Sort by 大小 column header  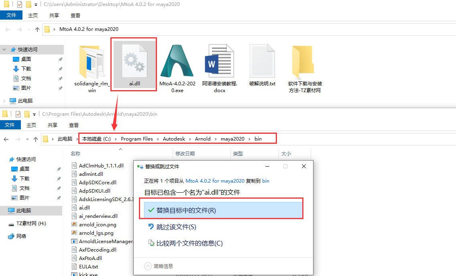click(286, 153)
